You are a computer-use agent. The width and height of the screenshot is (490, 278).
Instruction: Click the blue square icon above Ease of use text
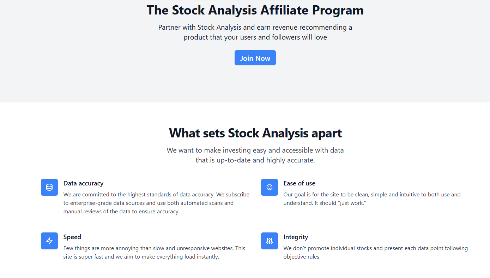pyautogui.click(x=269, y=187)
